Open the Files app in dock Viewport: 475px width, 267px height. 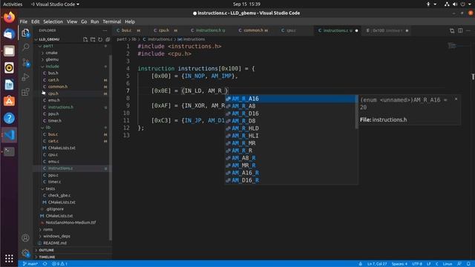[9, 51]
